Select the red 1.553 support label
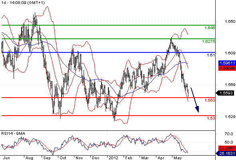236x160 pixels. pyautogui.click(x=210, y=100)
